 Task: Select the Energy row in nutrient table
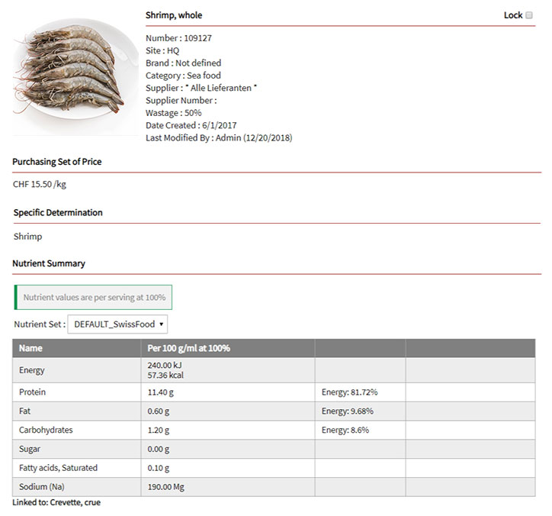coord(32,370)
